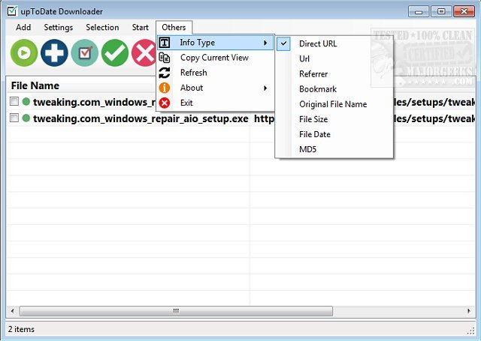Click the scrollbar left arrow
481x341 pixels.
coord(12,311)
